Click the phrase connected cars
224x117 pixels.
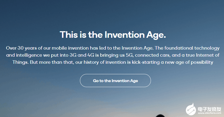pos(153,55)
